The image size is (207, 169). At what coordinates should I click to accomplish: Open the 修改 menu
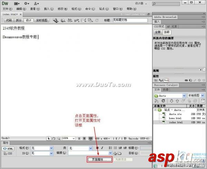pyautogui.click(x=62, y=9)
